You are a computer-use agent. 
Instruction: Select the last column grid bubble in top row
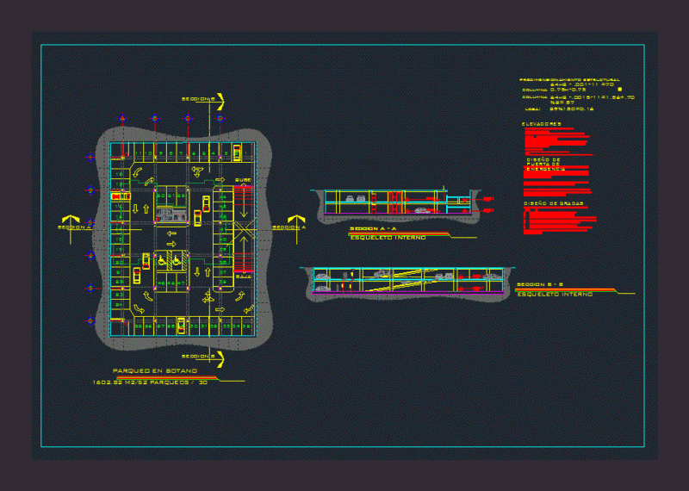(x=220, y=118)
